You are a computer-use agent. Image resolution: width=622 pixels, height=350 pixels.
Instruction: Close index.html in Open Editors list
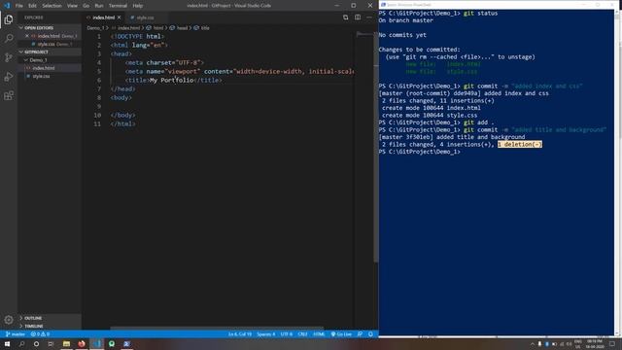(27, 36)
